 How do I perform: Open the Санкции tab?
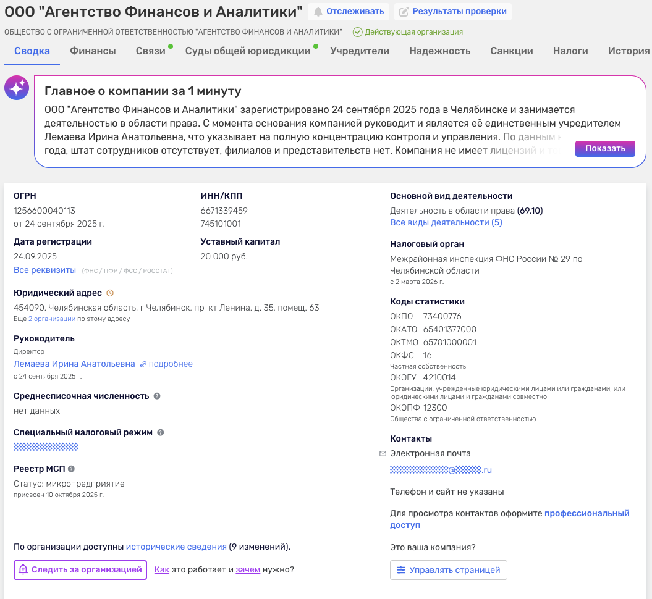tap(512, 51)
